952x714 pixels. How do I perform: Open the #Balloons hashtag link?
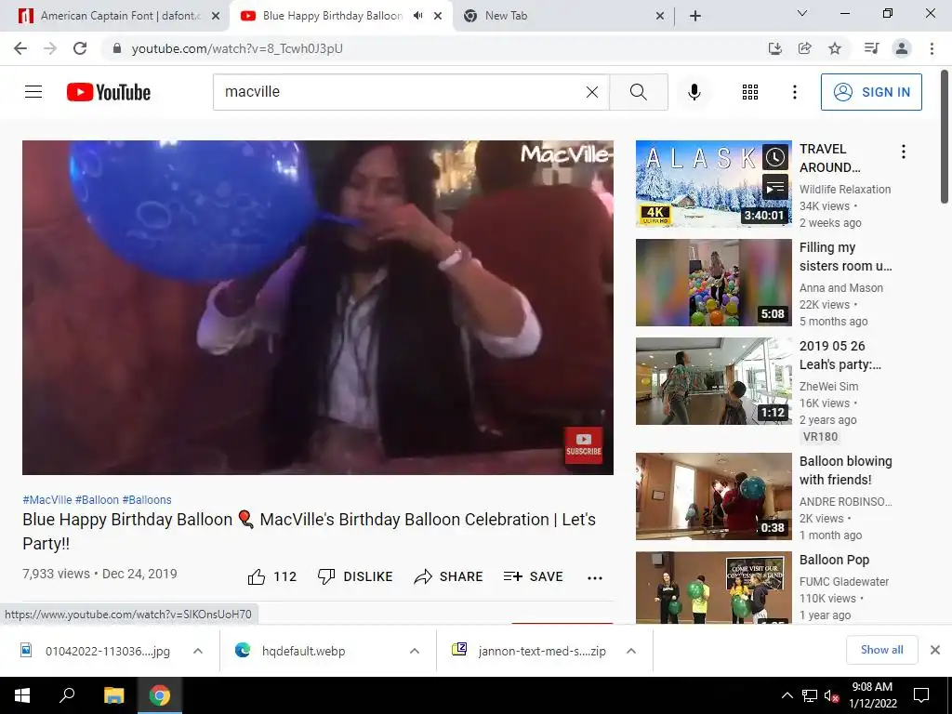coord(147,499)
